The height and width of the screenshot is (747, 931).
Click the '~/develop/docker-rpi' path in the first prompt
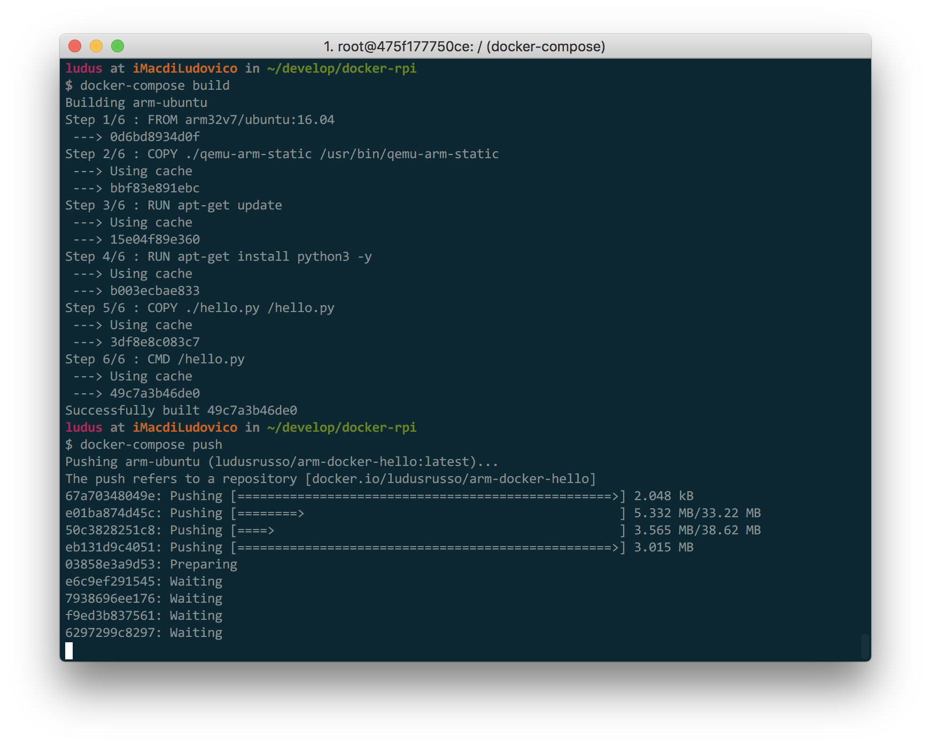[x=342, y=68]
